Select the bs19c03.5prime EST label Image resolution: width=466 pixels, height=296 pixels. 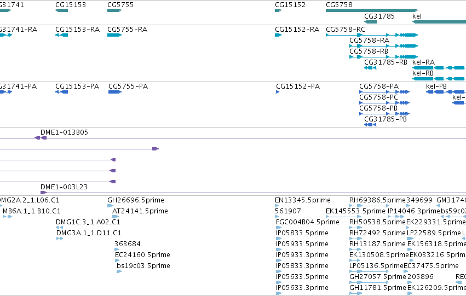click(x=143, y=266)
